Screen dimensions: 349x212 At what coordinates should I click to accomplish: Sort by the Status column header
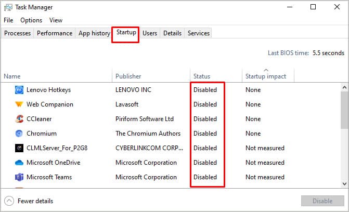tap(202, 76)
